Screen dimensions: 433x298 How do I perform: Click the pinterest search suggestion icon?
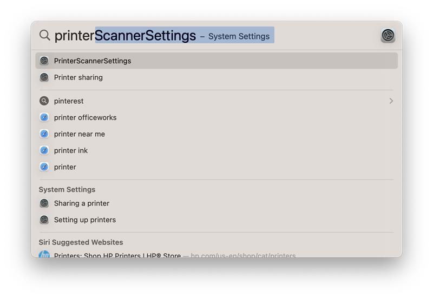click(x=44, y=101)
